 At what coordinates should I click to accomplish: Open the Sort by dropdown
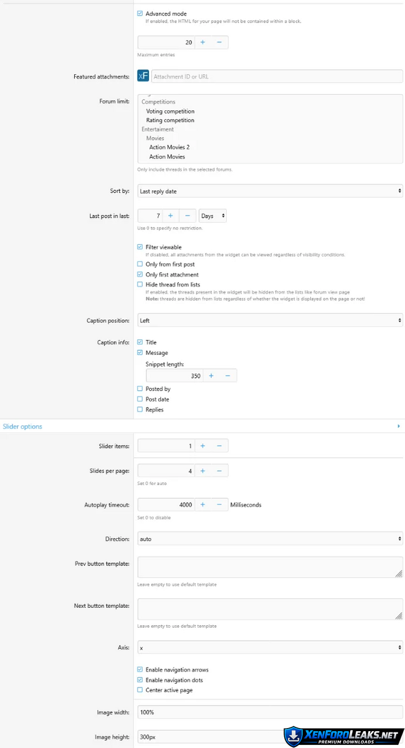[269, 191]
